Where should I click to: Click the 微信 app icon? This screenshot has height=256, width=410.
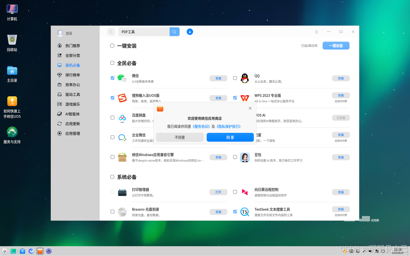(x=122, y=78)
